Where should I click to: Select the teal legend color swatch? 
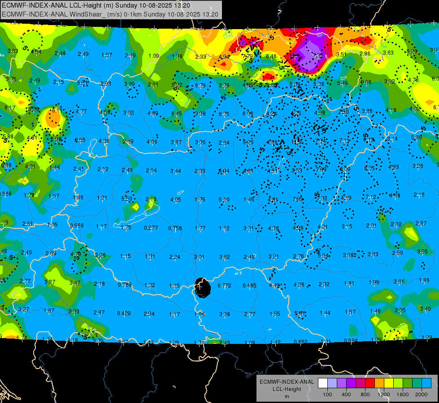(x=417, y=383)
